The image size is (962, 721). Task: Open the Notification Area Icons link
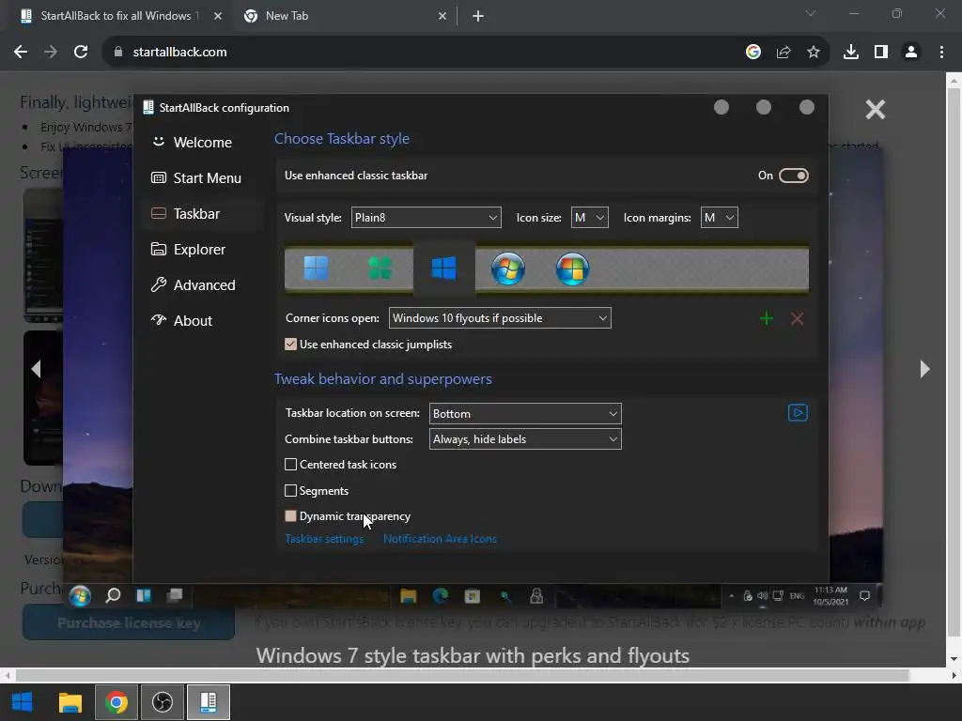tap(440, 539)
